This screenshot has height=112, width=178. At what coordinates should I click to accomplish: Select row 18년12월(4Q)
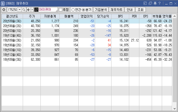coord(87,55)
